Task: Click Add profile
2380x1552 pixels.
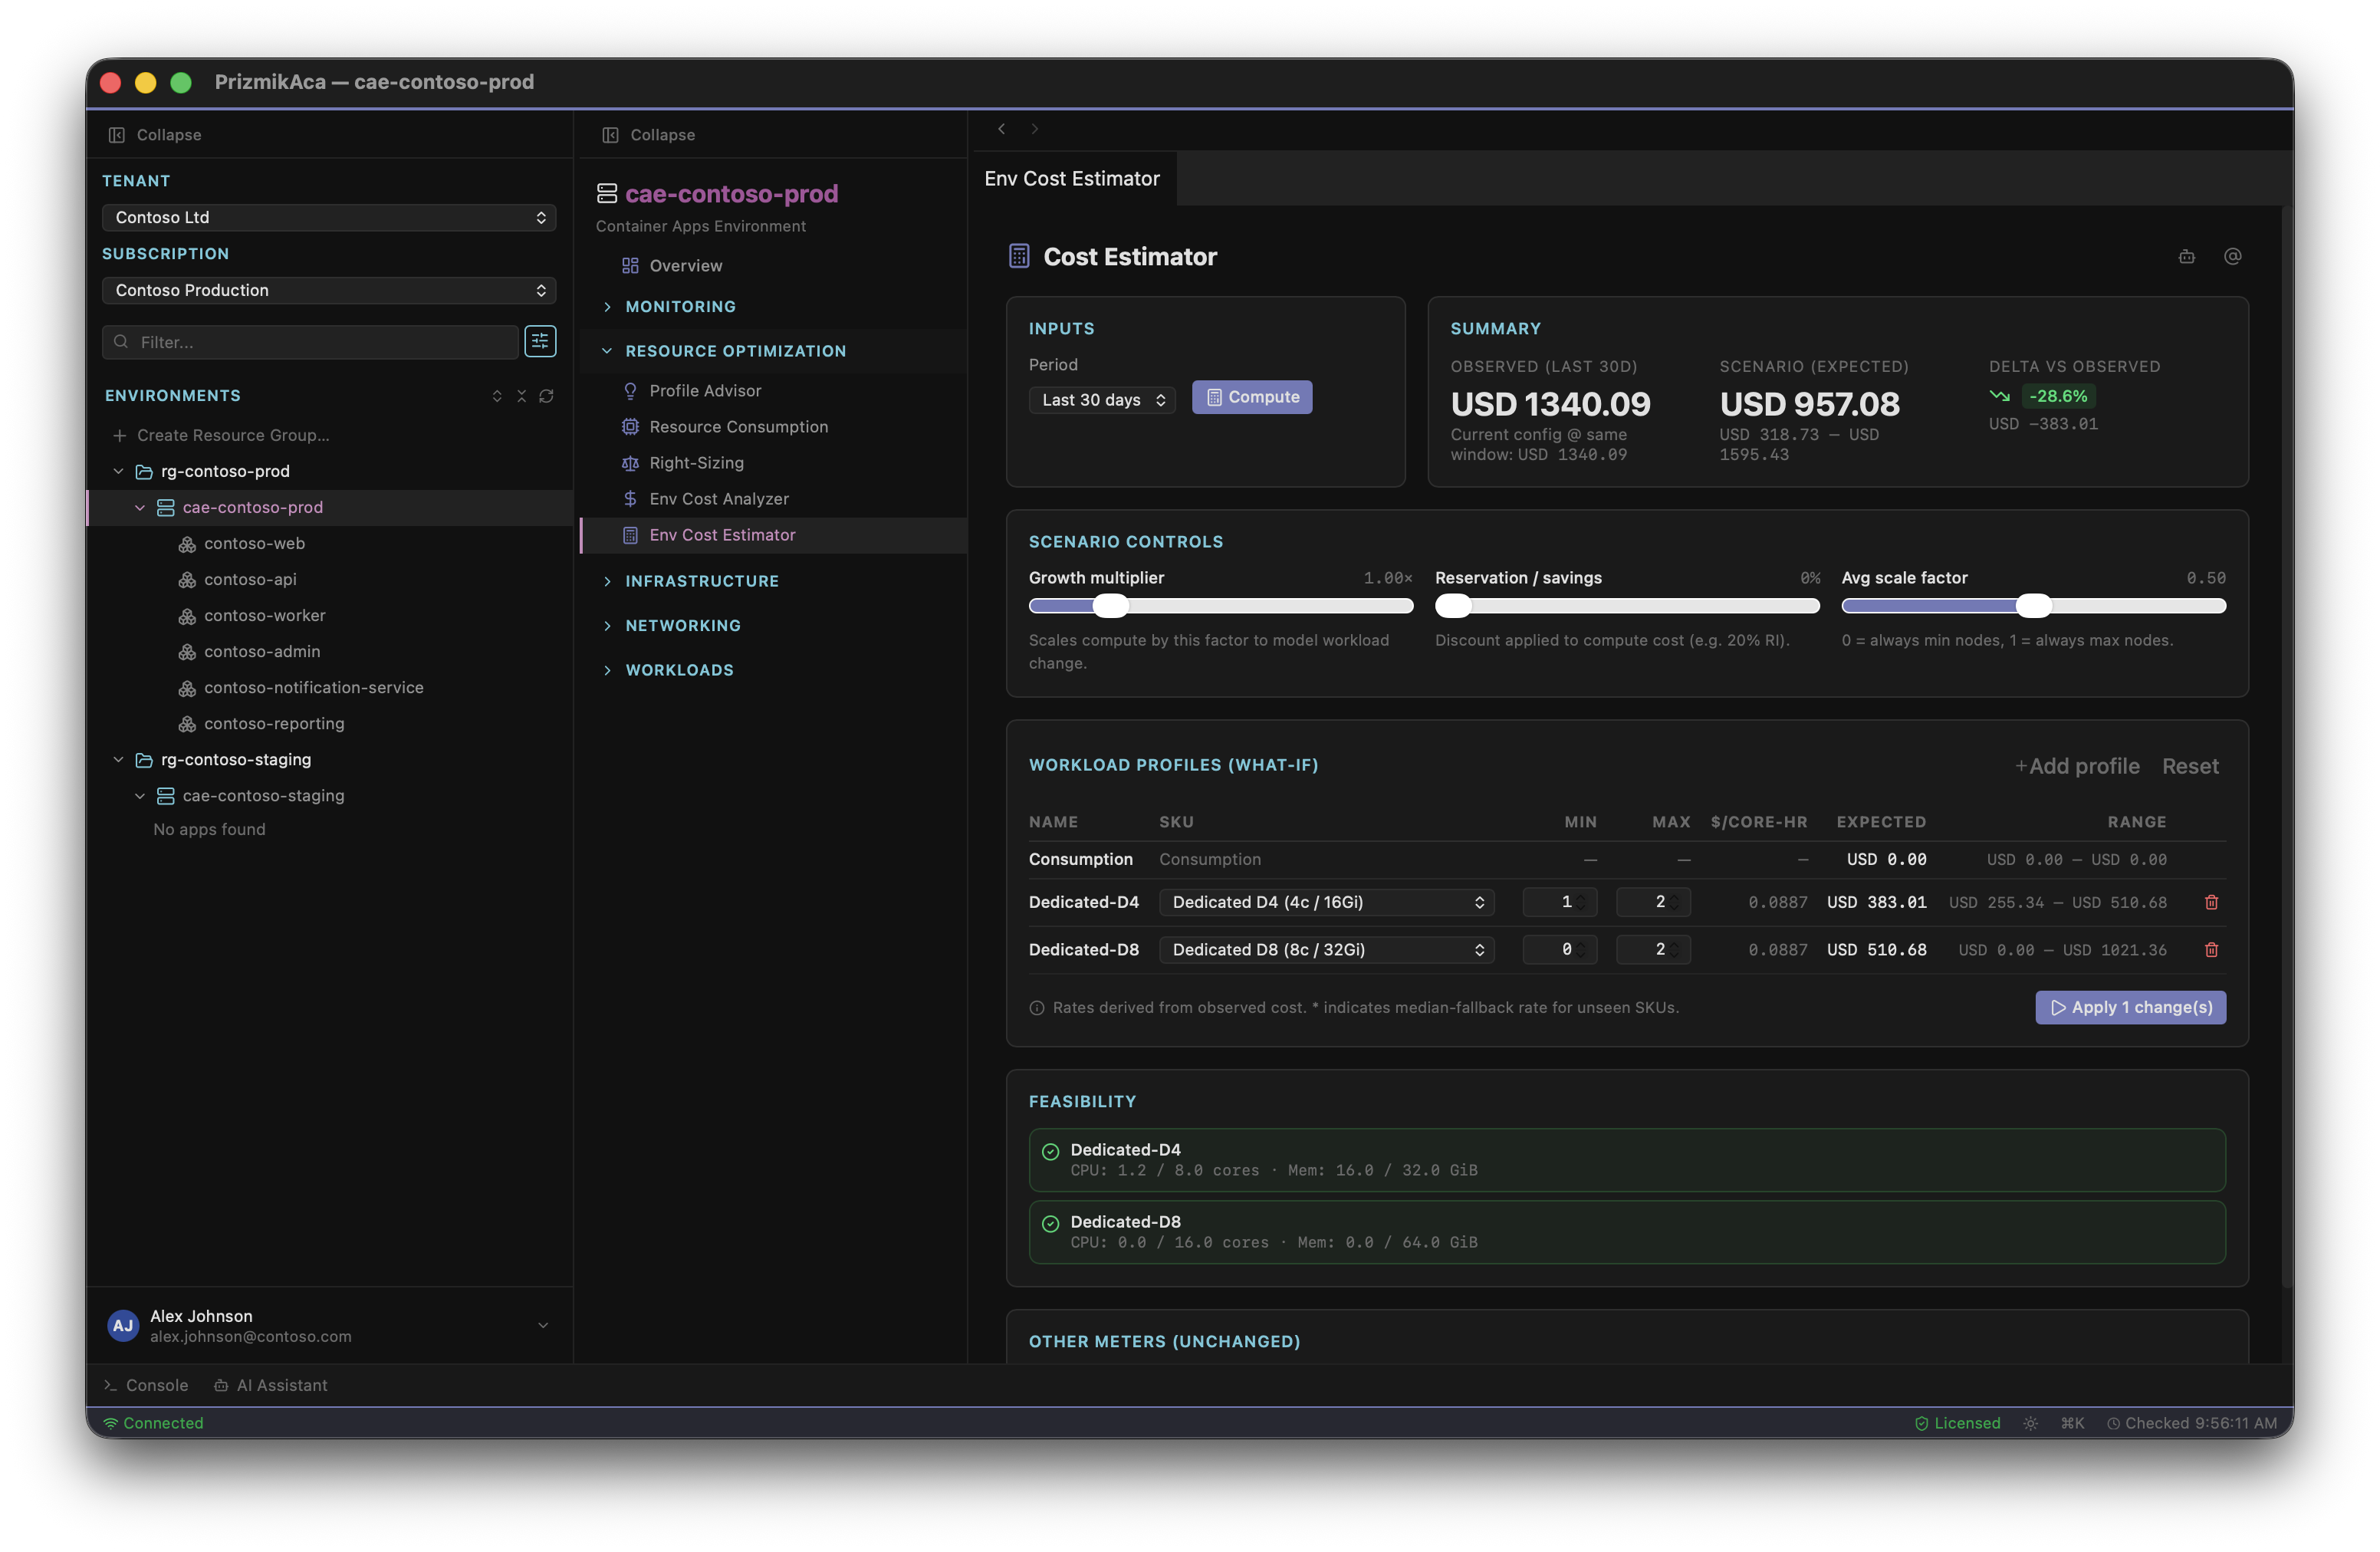Action: (x=2077, y=766)
